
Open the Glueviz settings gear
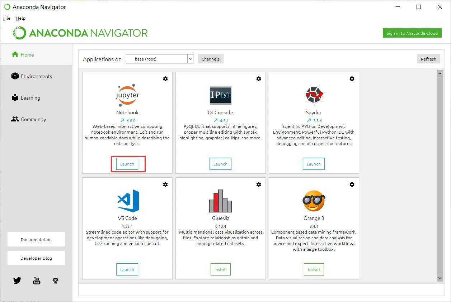(x=259, y=184)
